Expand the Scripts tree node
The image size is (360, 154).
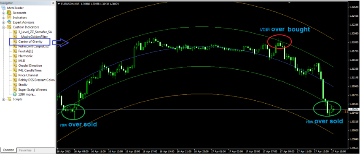pyautogui.click(x=3, y=99)
